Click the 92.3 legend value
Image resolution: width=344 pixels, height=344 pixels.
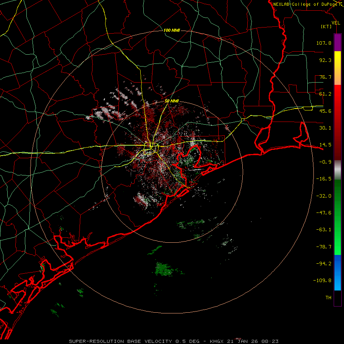[325, 60]
